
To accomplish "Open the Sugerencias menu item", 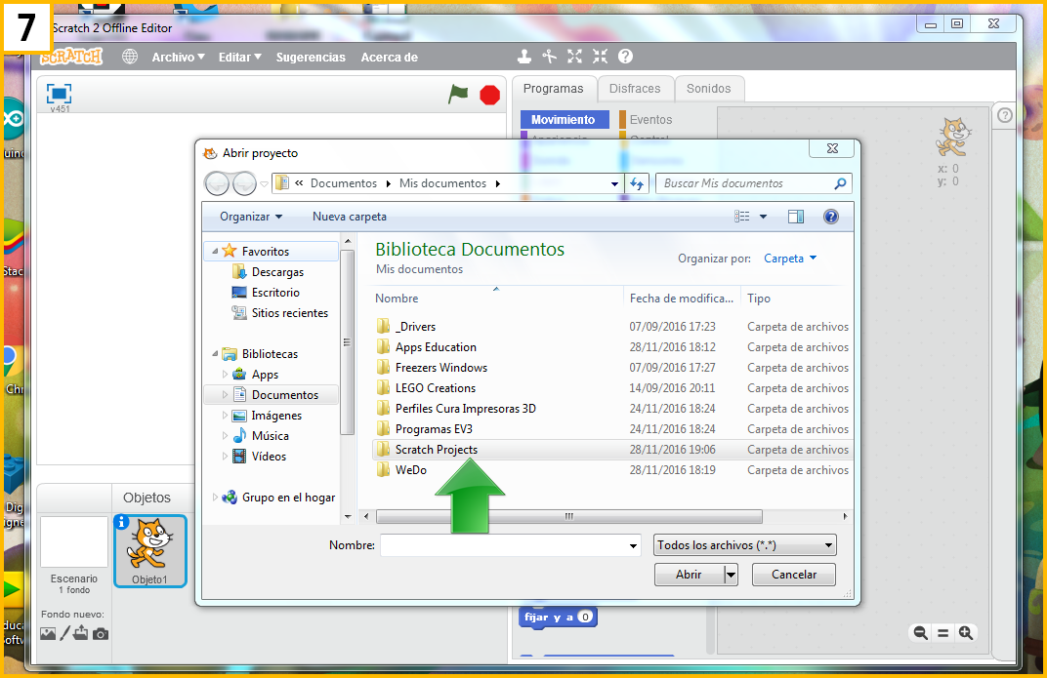I will point(311,58).
